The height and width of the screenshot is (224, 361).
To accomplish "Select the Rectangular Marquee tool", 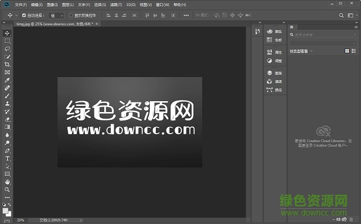I will [7, 41].
